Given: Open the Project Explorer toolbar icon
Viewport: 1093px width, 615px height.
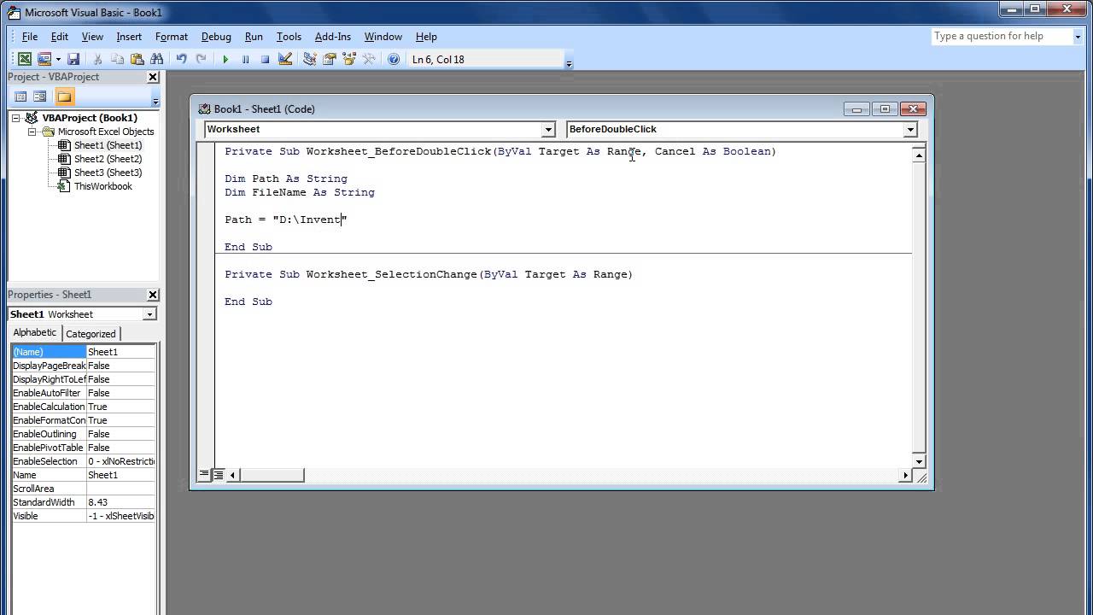Looking at the screenshot, I should [309, 59].
